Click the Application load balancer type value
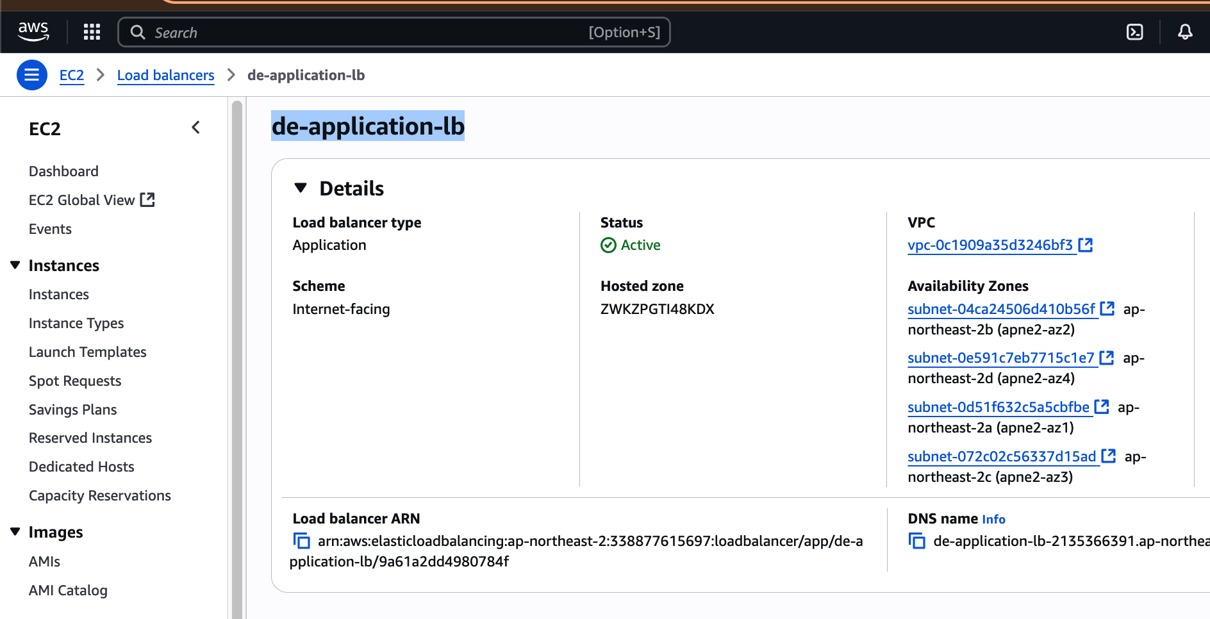The height and width of the screenshot is (619, 1210). pos(329,245)
